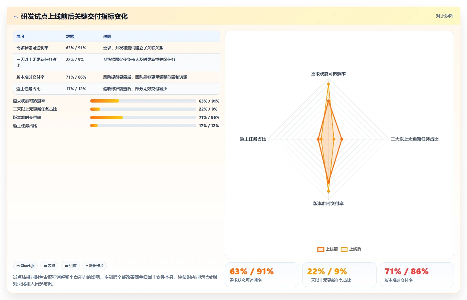Click radar axis label 版本准时交付率

point(328,203)
